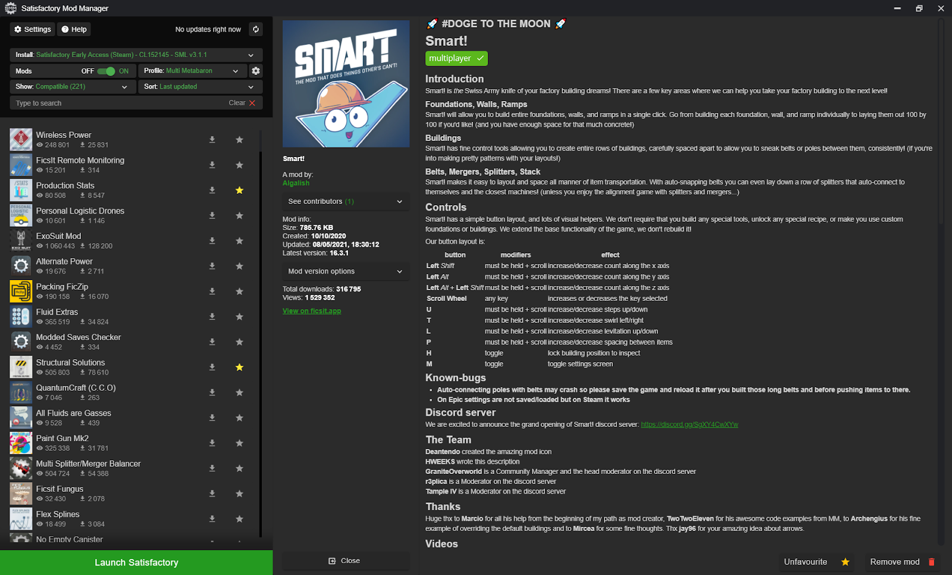The image size is (952, 575).
Task: Open the Sort Last updated dropdown
Action: 201,87
